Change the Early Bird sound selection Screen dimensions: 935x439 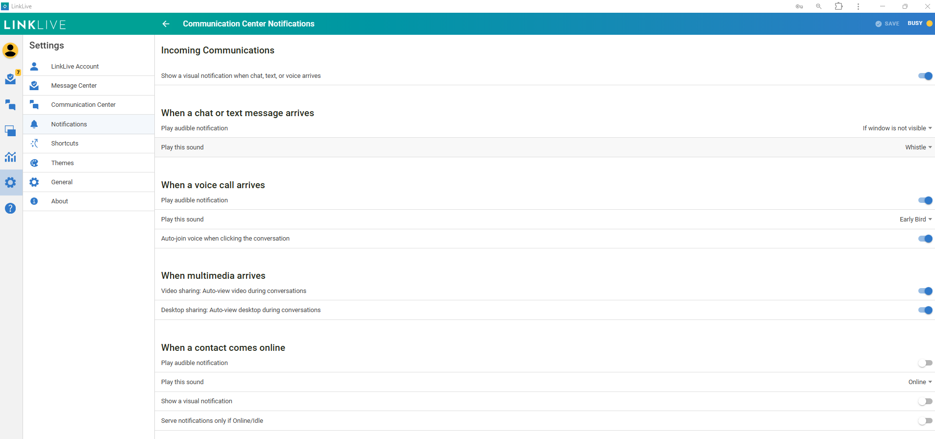[915, 219]
